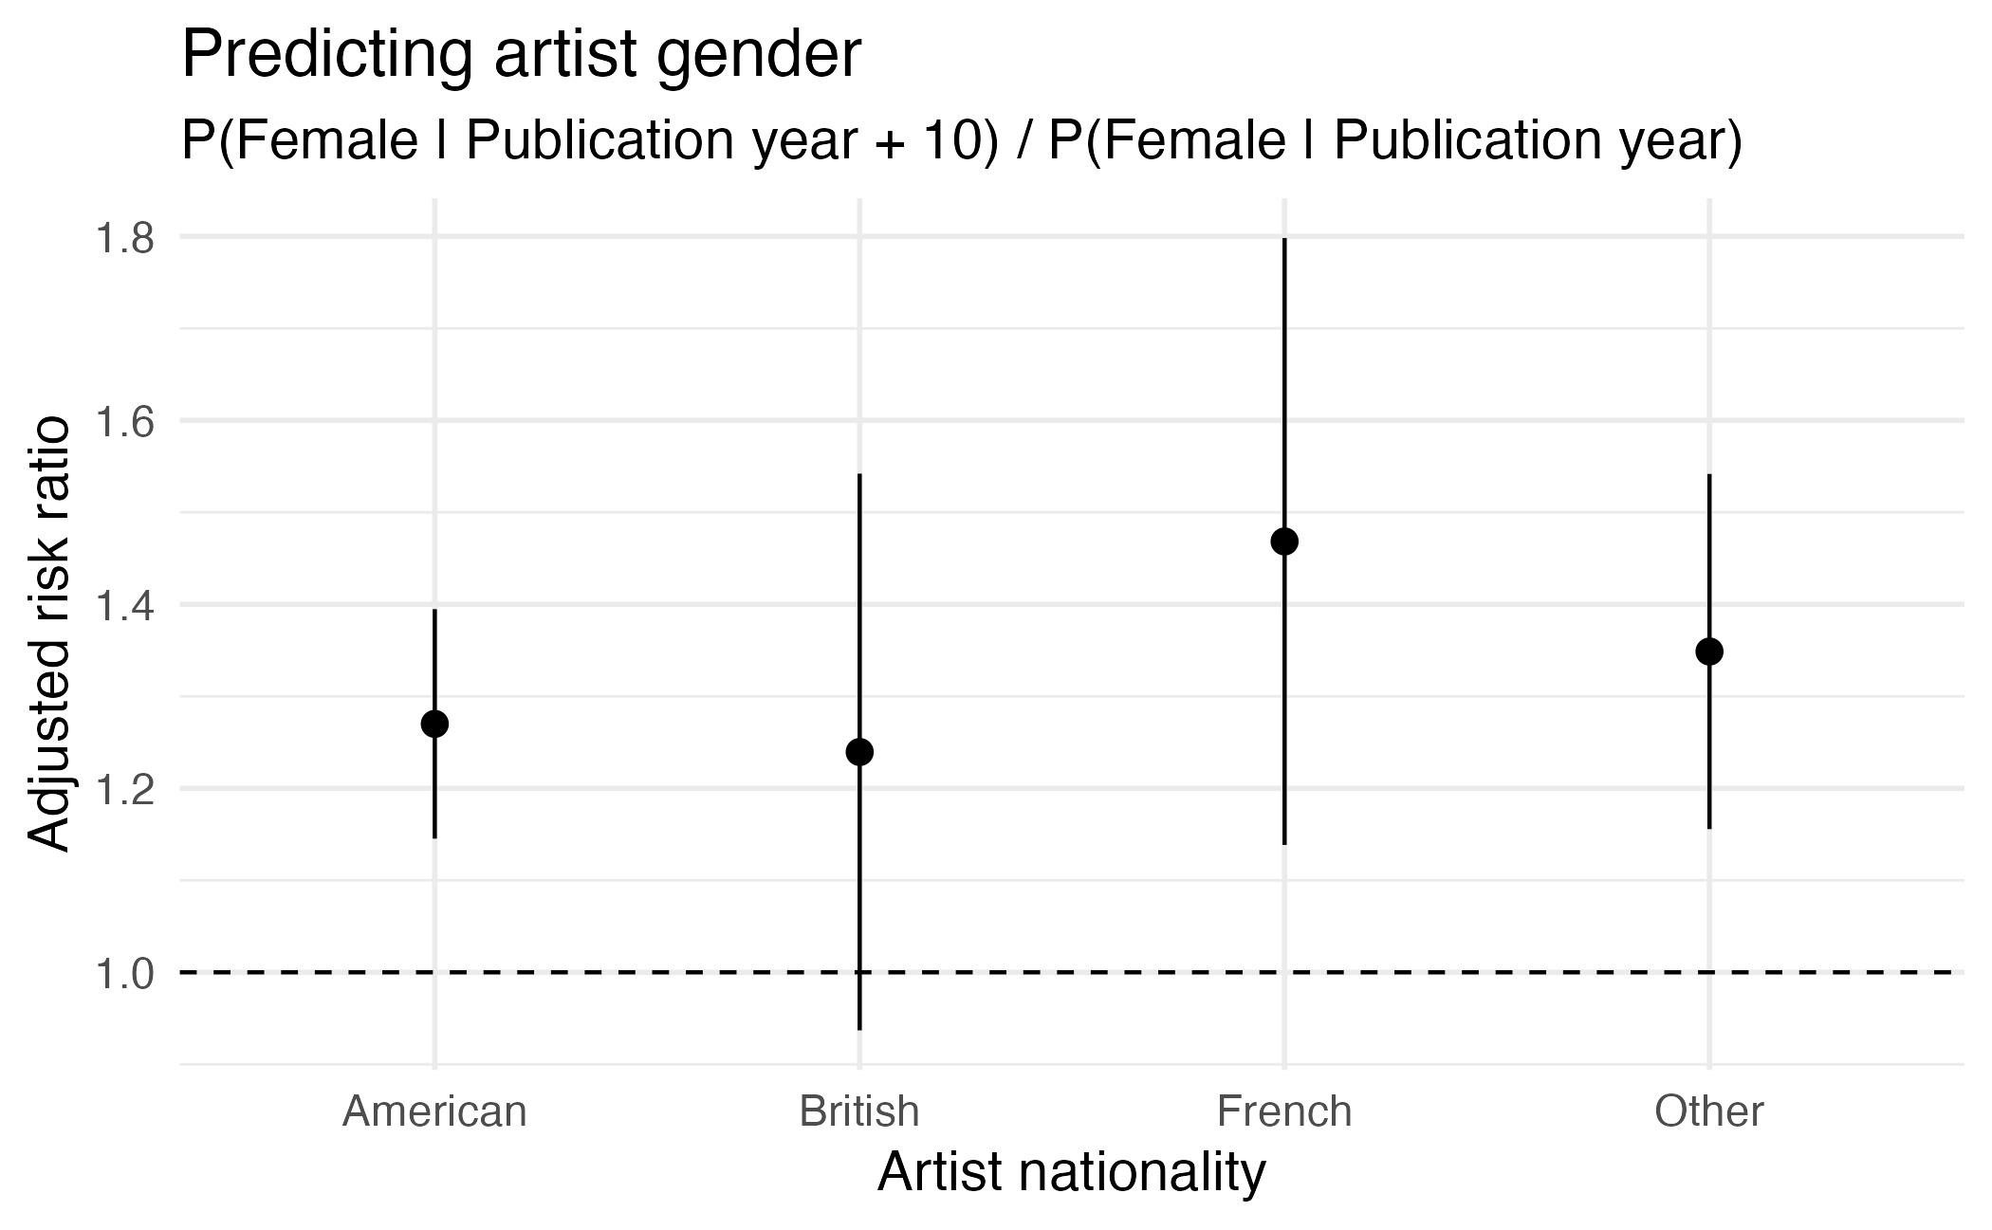Screen dimensions: 1992x1230
Task: Click the American estimate data point
Action: (434, 724)
